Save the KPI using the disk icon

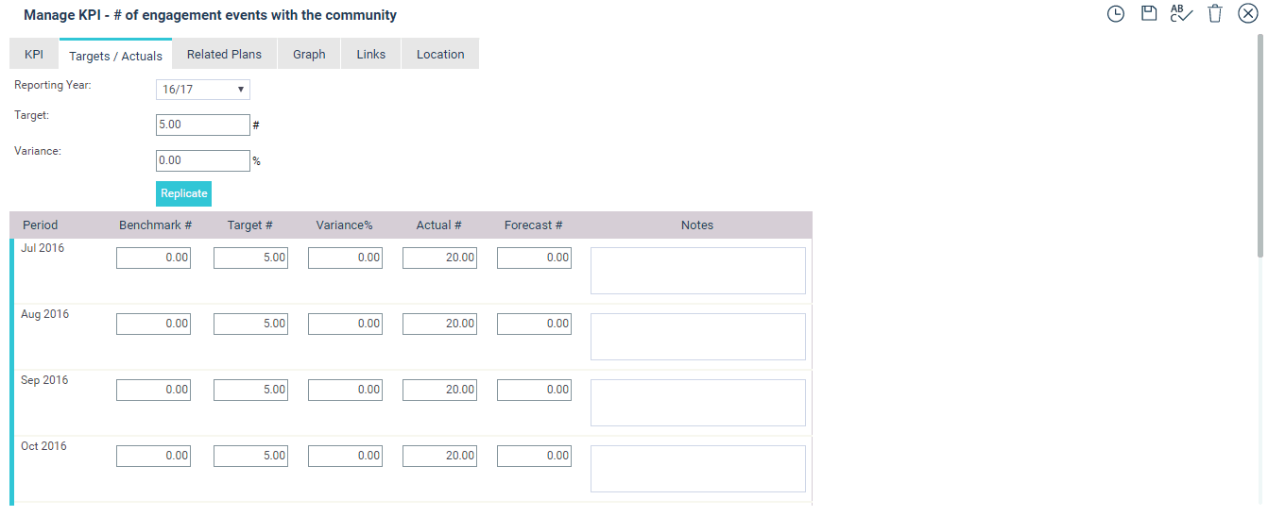coord(1149,13)
